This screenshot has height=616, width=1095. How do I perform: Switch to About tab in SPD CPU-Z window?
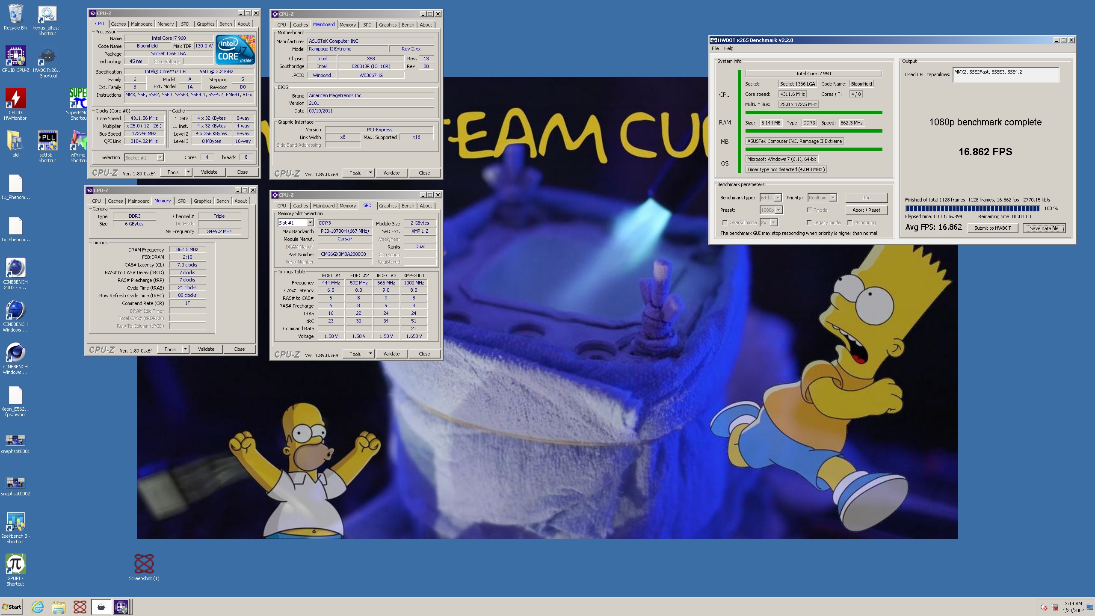coord(426,206)
